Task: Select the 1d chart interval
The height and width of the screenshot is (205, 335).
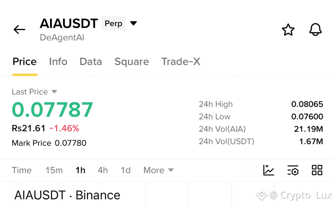Action: (x=126, y=170)
